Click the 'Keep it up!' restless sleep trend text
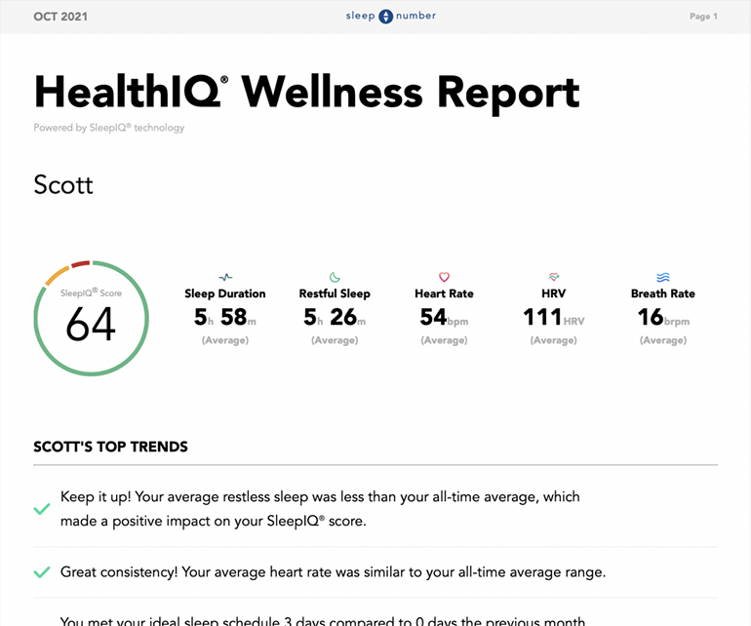The image size is (751, 626). click(320, 509)
